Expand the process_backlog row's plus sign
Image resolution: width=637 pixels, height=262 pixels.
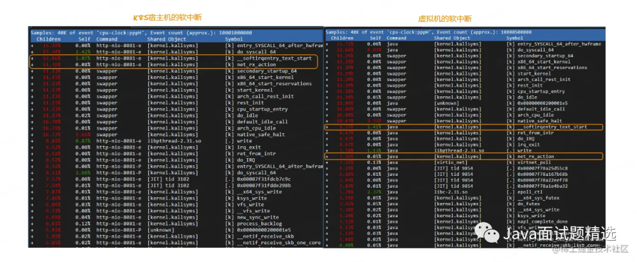click(x=32, y=224)
